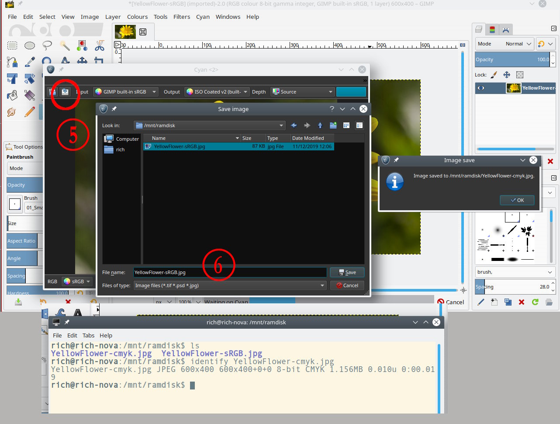
Task: Click Aspect Ratio slider in Tool Options
Action: (x=25, y=241)
